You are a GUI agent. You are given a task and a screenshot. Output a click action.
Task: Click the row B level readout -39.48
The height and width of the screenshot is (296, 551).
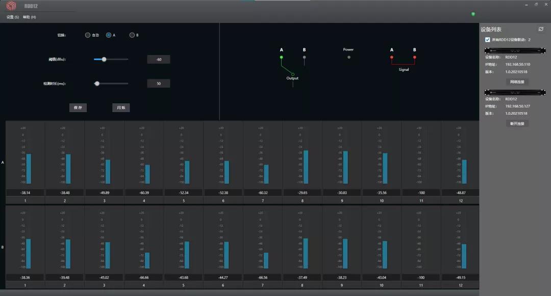point(64,278)
